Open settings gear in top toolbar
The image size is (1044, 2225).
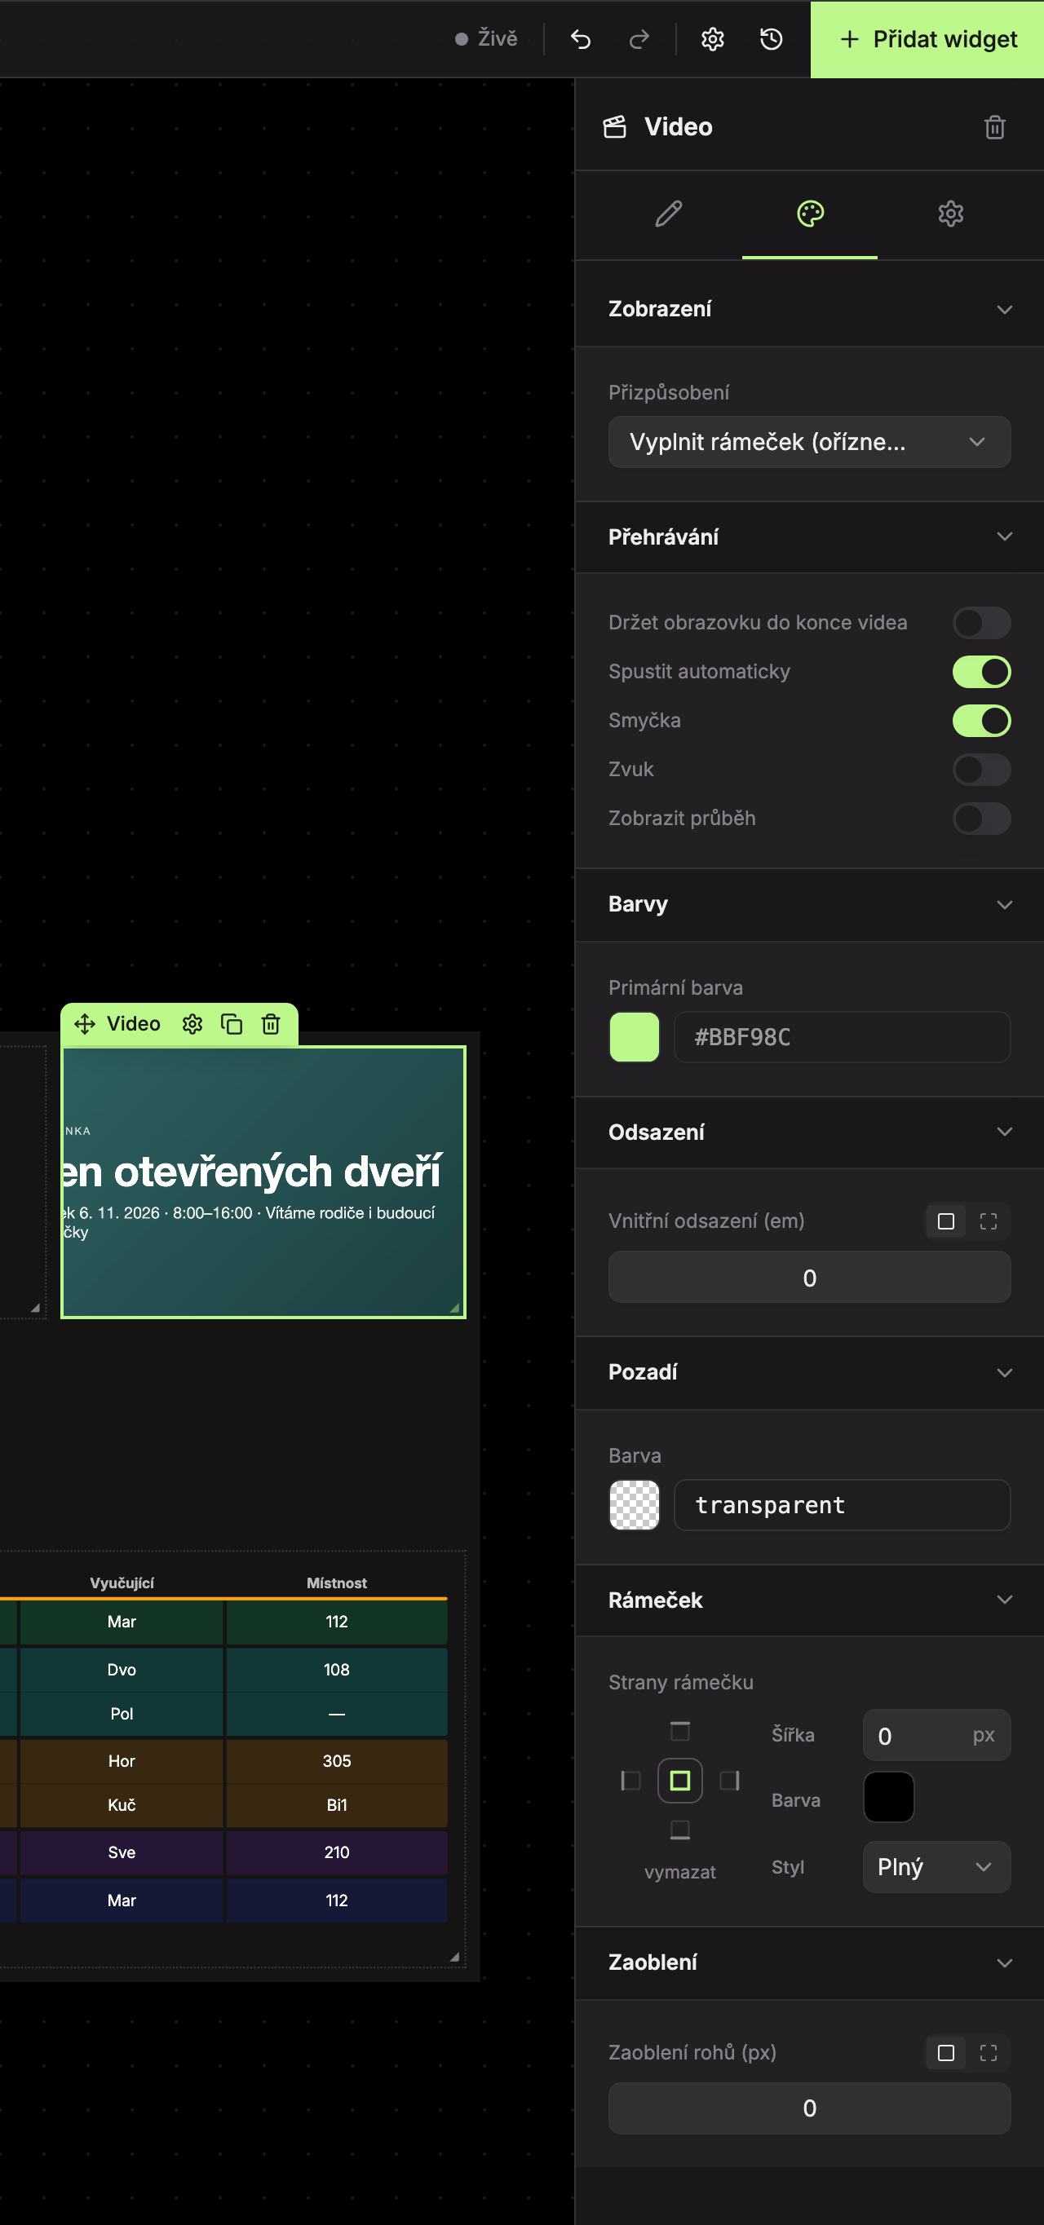713,39
